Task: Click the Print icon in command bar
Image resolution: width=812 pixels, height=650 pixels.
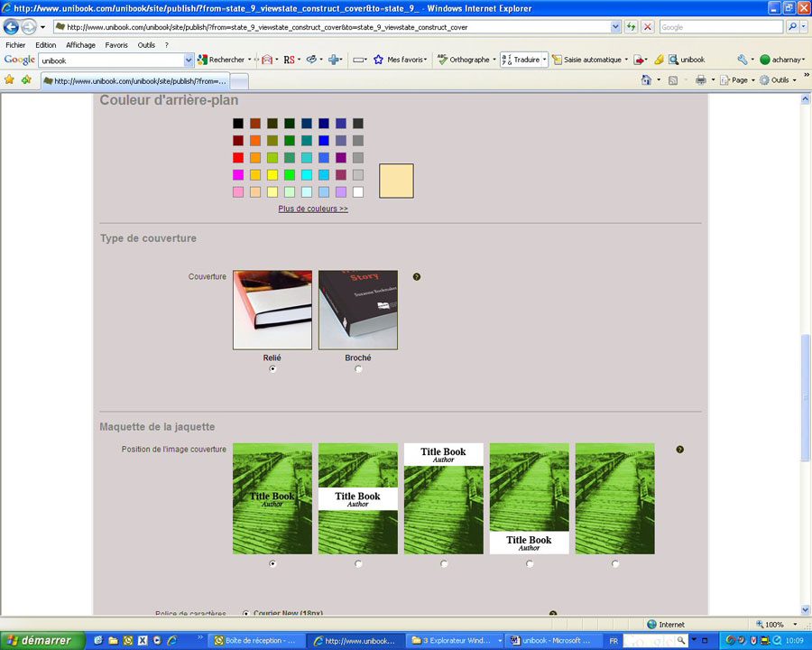Action: 701,80
